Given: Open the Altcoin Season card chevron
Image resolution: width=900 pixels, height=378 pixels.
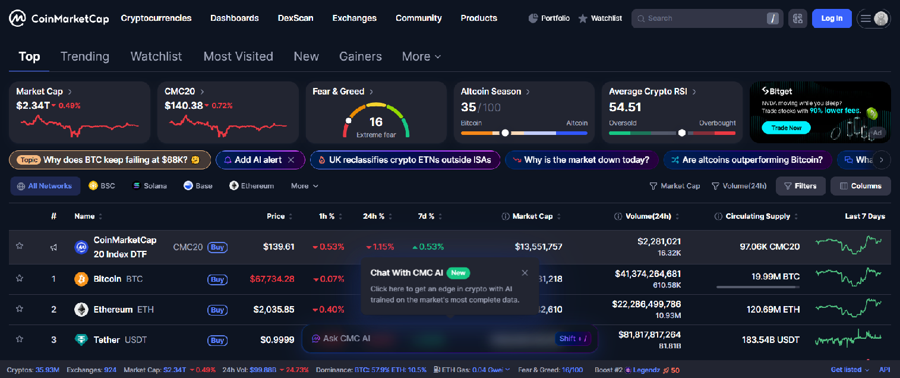Looking at the screenshot, I should coord(528,92).
